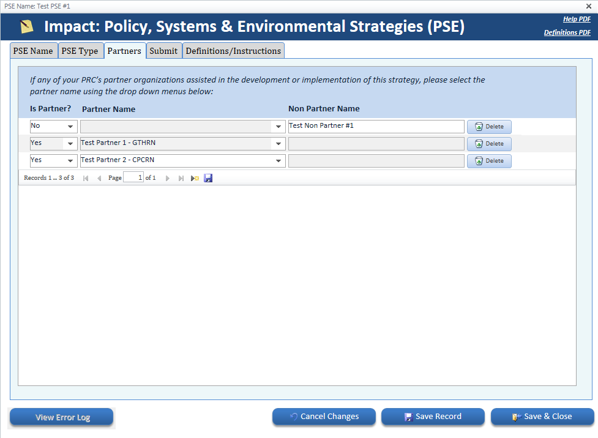Image resolution: width=598 pixels, height=438 pixels.
Task: Open Is Partner dropdown for Test Non Partner #1
Action: point(70,127)
